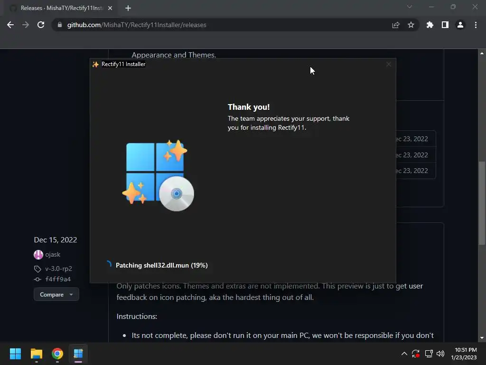Click the "Patching shell32.dll.mun (19%)" status text
This screenshot has width=486, height=365.
pos(162,265)
